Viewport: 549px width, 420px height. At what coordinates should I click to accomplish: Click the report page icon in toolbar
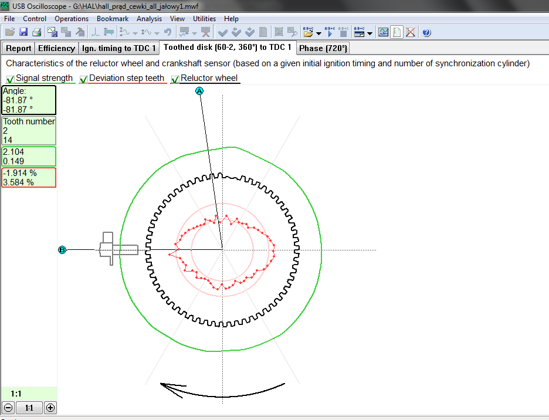coord(397,32)
